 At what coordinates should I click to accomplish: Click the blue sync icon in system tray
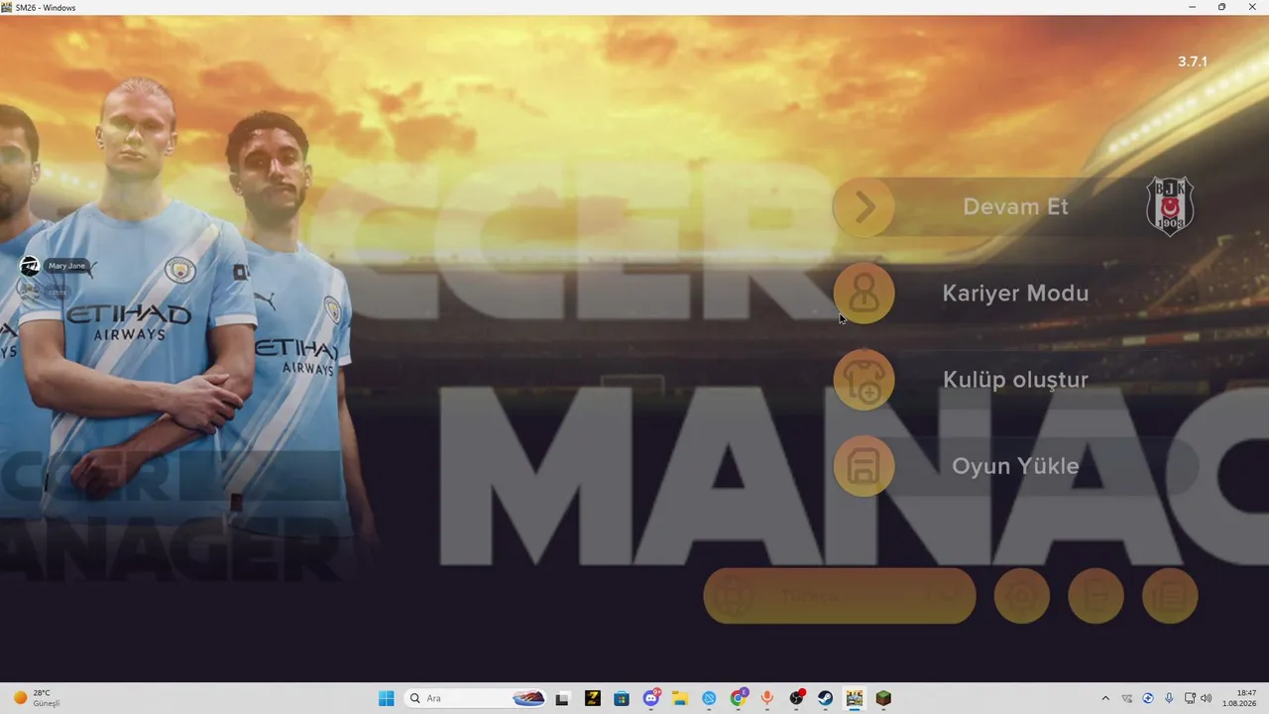coord(1148,698)
